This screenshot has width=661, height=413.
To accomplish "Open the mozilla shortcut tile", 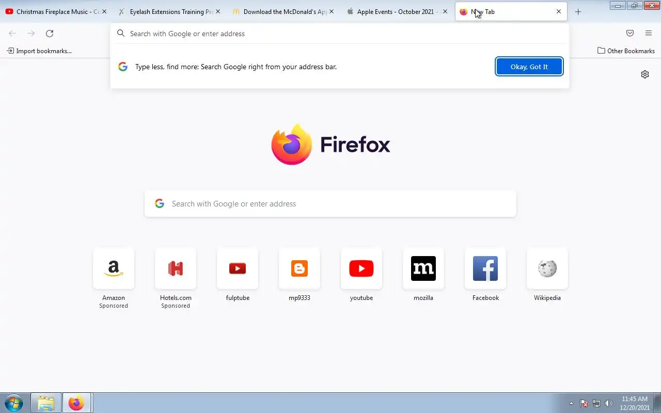I will point(423,268).
